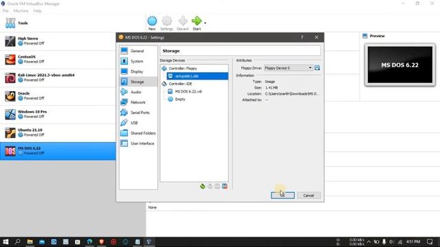Open the Network settings category
The height and width of the screenshot is (247, 440).
[137, 102]
